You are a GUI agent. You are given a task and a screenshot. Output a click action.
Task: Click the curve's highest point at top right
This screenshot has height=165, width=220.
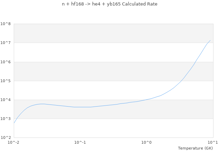pyautogui.click(x=210, y=40)
